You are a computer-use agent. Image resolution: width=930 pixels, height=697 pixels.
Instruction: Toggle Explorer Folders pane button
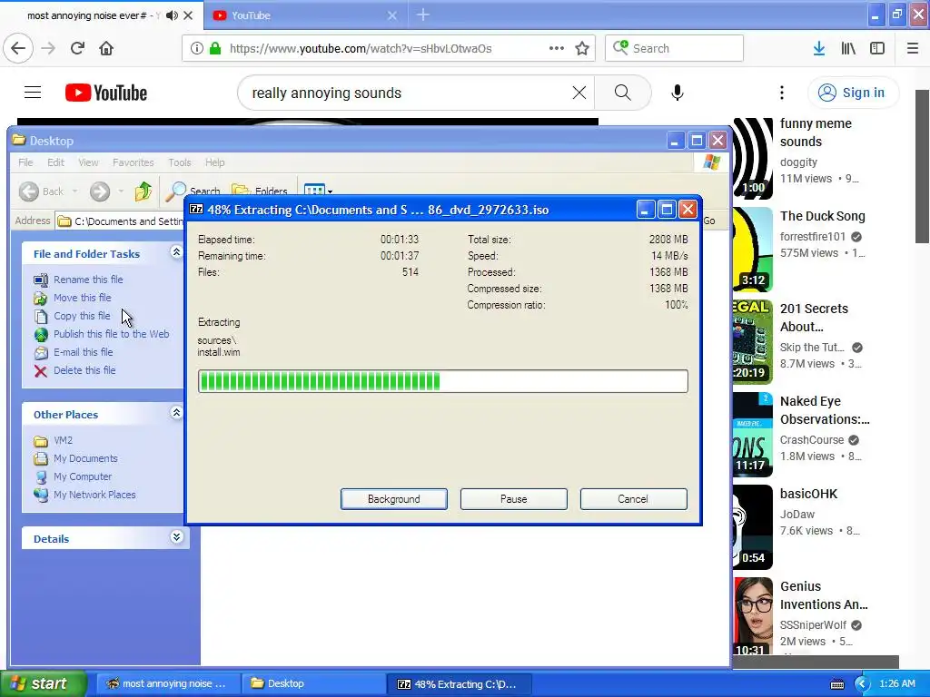tap(260, 191)
